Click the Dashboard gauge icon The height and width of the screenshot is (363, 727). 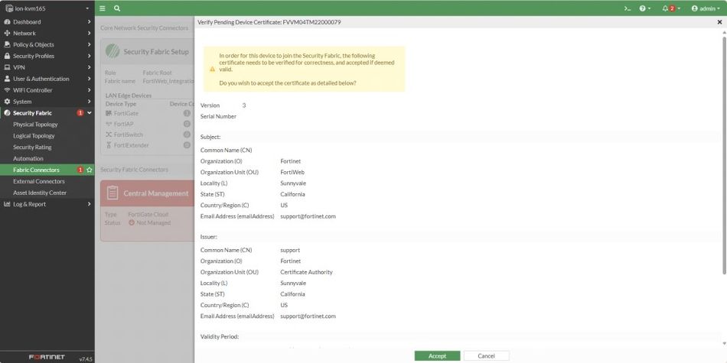click(7, 21)
